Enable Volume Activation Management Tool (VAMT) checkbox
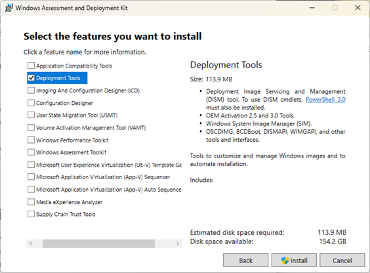This screenshot has height=273, width=370. pos(31,128)
